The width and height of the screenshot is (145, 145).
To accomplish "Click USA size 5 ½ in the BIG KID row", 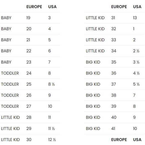I will tap(136, 84).
